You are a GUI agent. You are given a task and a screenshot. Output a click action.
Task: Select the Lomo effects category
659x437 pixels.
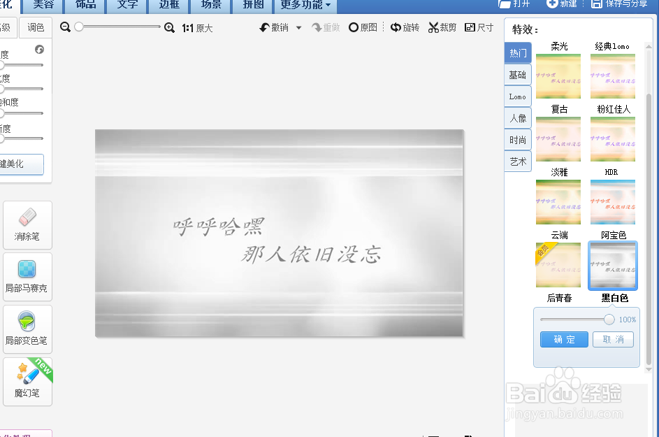518,96
